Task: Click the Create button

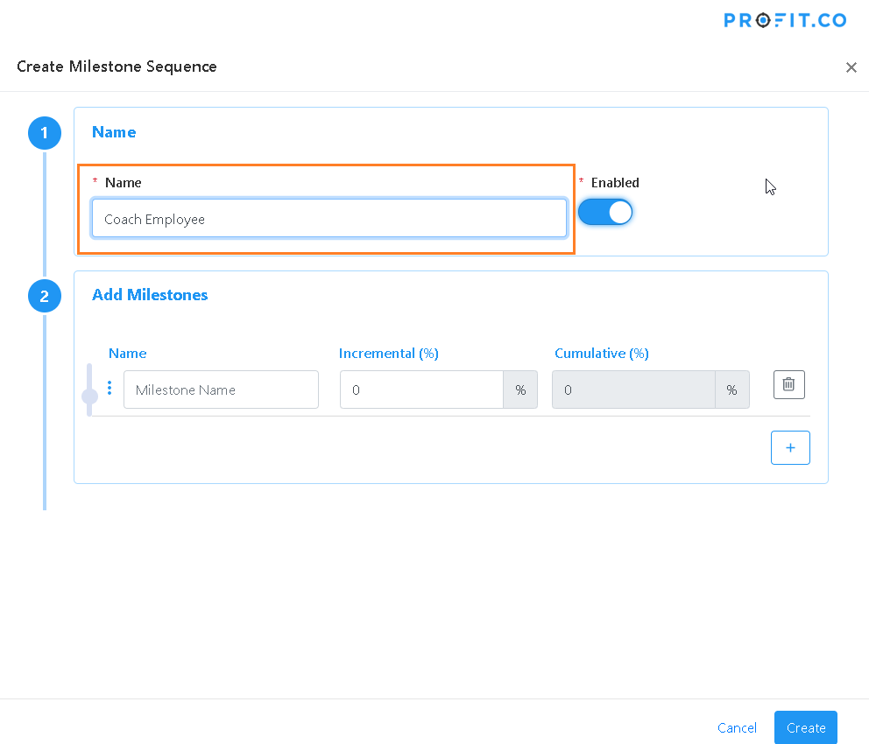Action: (x=805, y=727)
